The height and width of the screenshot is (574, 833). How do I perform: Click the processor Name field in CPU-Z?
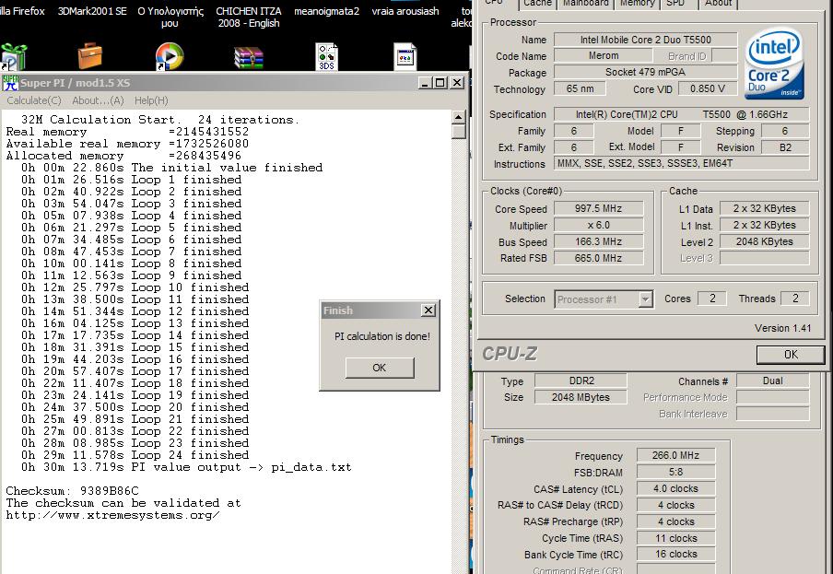(645, 40)
